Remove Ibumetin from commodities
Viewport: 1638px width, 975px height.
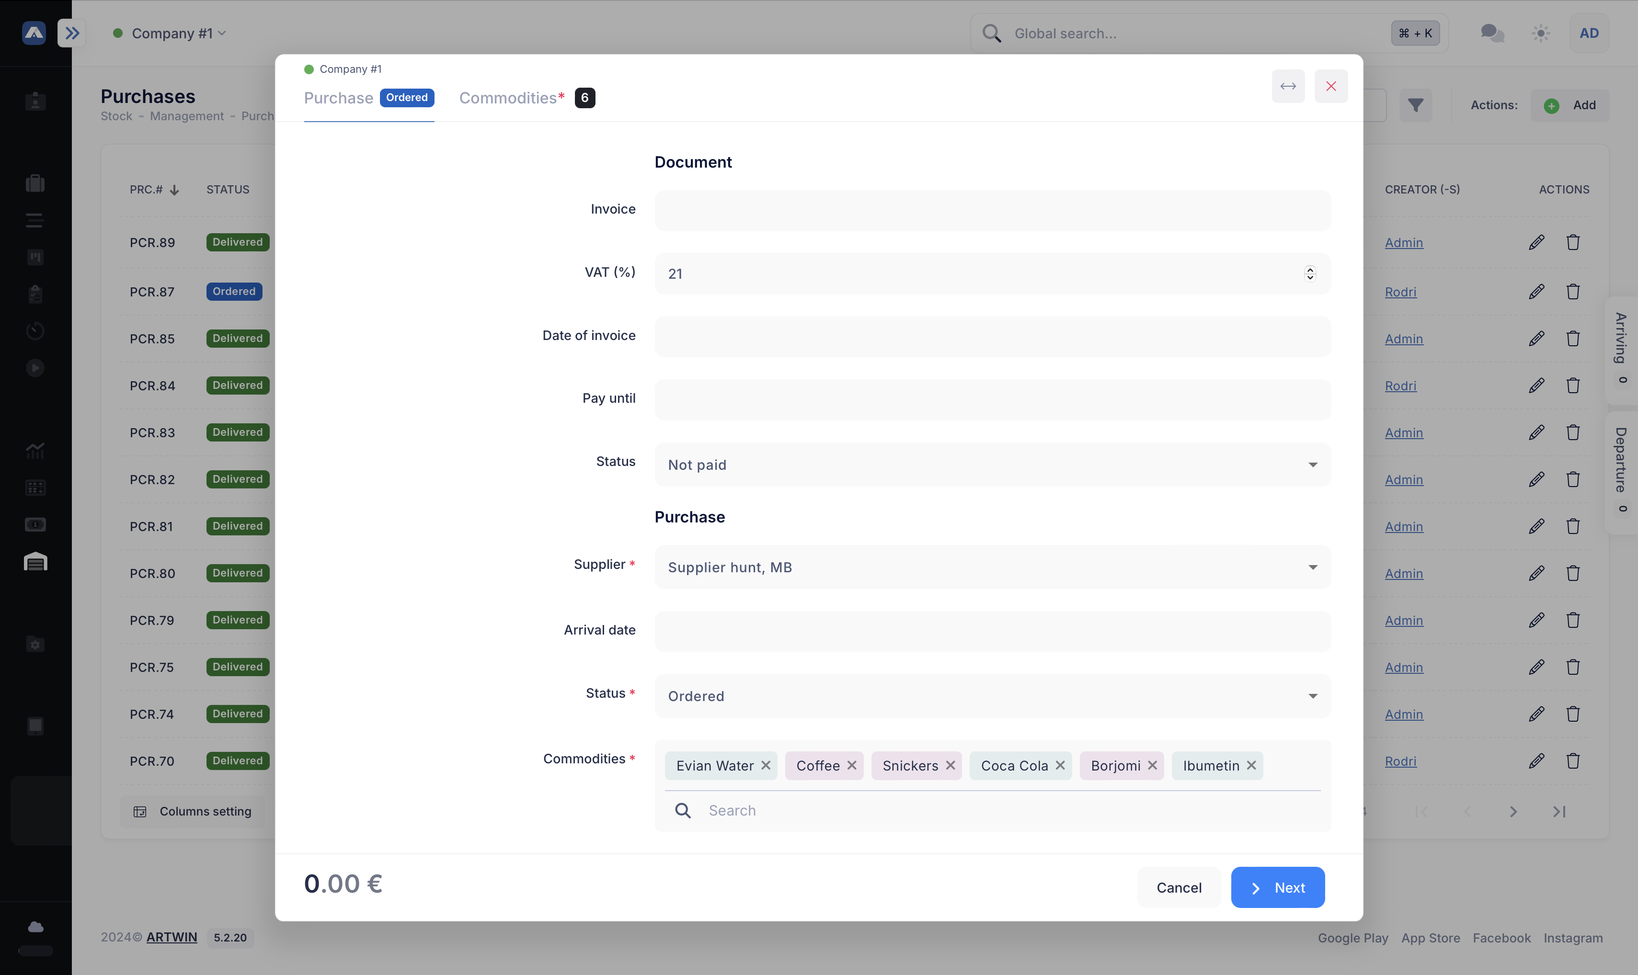[1251, 765]
